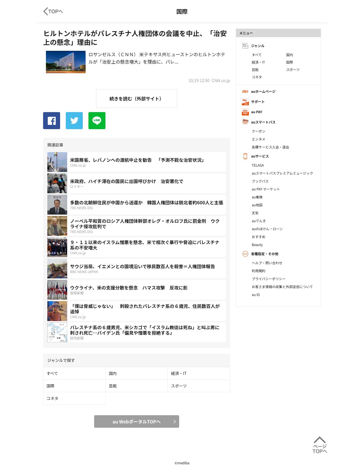Image resolution: width=364 pixels, height=470 pixels.
Task: Choose スポーツ in ジャンルで探す grid
Action: click(199, 386)
